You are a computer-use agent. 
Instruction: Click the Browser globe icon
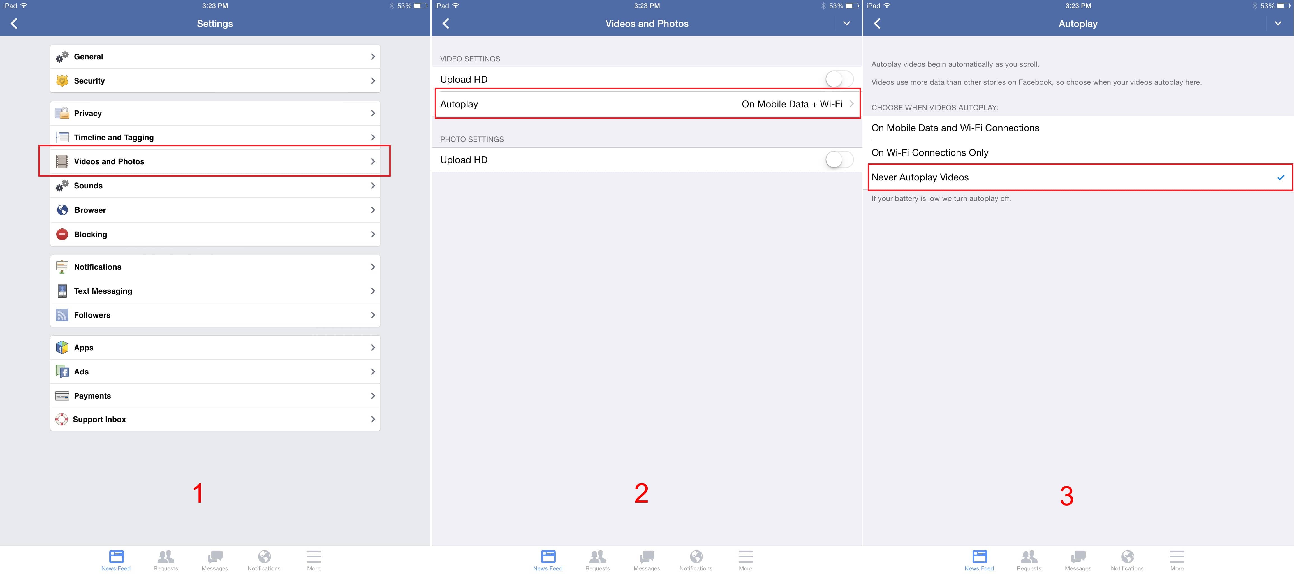62,210
